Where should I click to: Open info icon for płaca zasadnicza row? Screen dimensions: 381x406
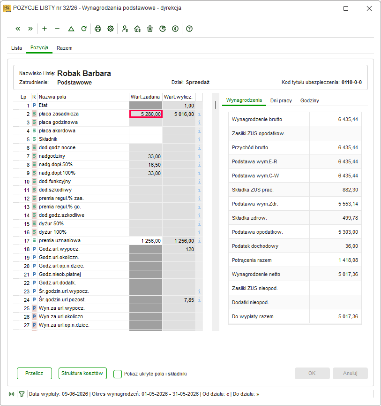[199, 114]
